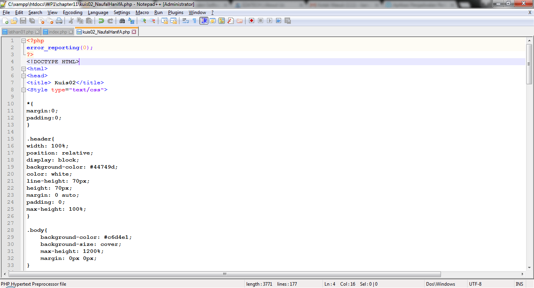Open the Plugins menu
This screenshot has width=534, height=288.
click(176, 12)
